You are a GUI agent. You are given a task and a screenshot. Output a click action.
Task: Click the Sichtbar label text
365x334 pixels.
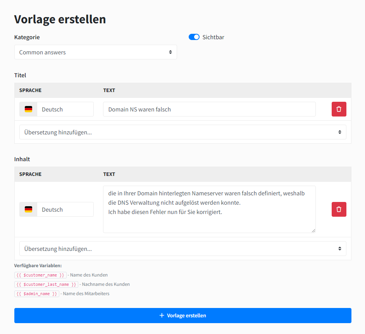[213, 37]
